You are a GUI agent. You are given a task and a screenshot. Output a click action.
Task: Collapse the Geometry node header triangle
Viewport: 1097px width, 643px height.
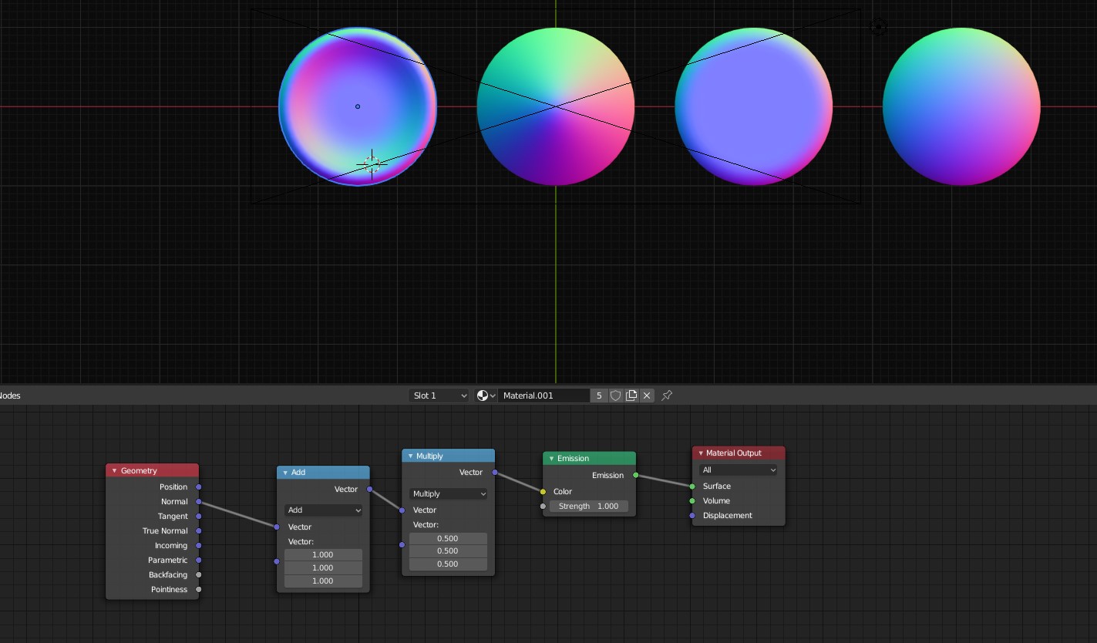tap(113, 470)
